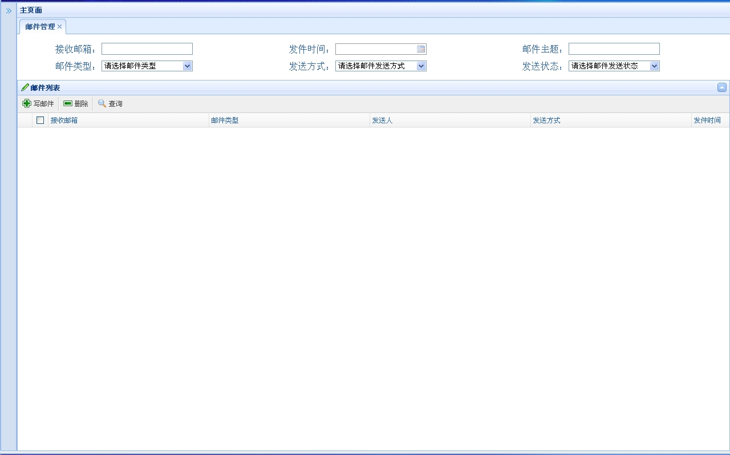Open the 发送方式 dropdown
Viewport: 730px width, 455px height.
point(381,66)
